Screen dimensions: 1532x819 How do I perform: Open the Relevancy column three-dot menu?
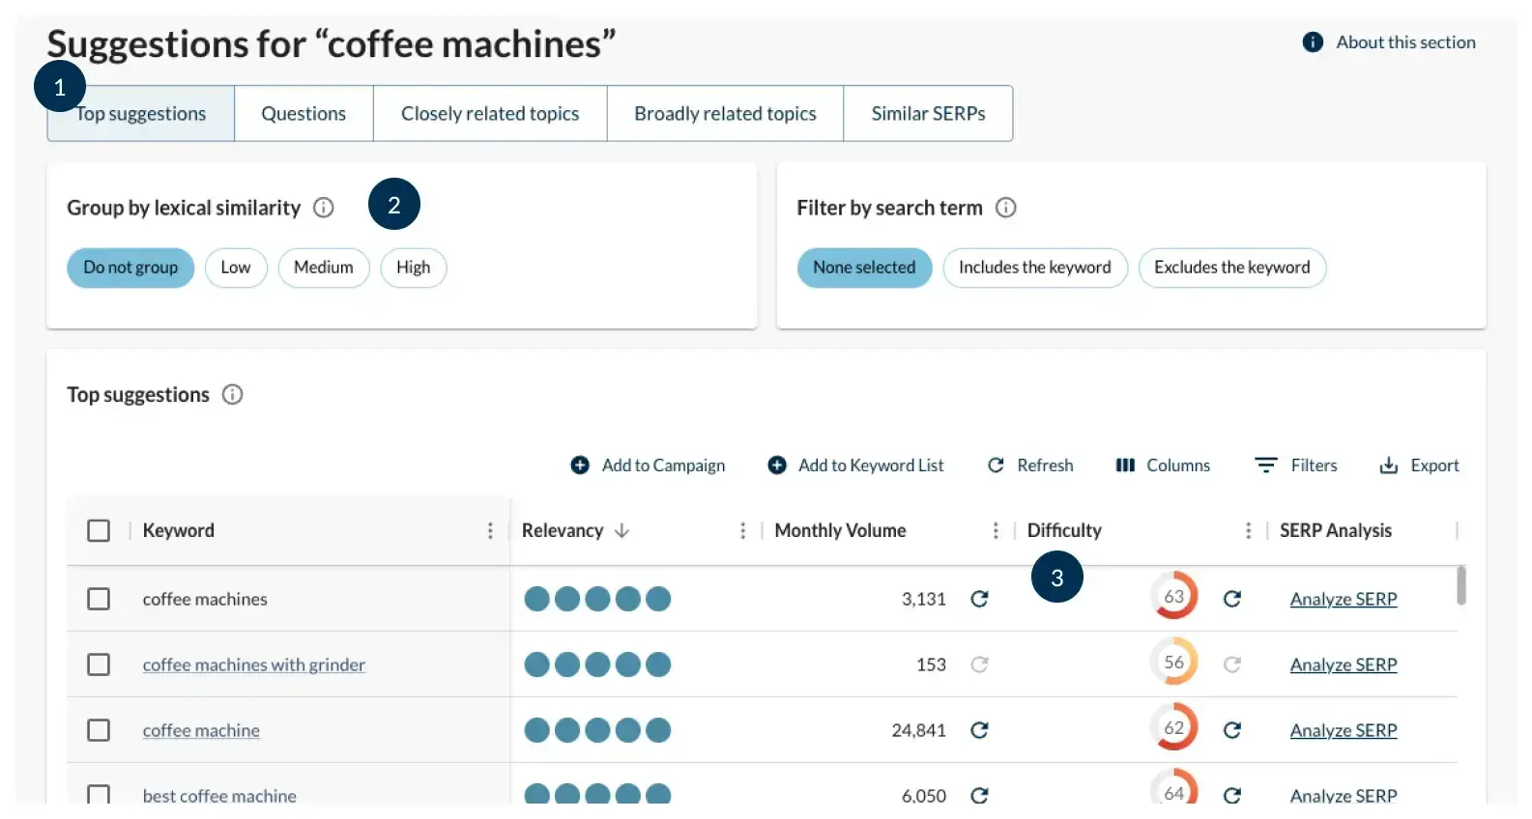click(x=742, y=531)
